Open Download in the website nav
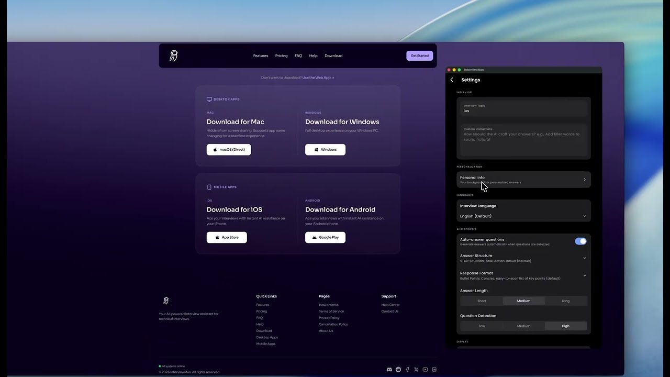This screenshot has height=377, width=670. tap(333, 56)
